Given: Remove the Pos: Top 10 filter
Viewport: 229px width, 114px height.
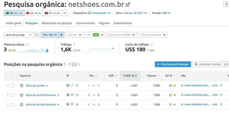Looking at the screenshot, I should point(61,35).
